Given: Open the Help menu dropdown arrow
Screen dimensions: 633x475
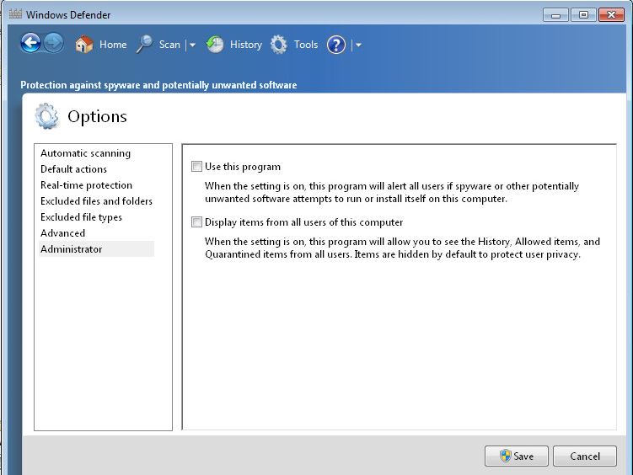Looking at the screenshot, I should pos(358,45).
